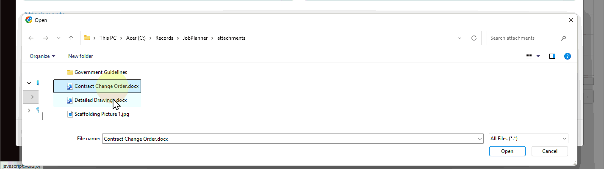Click the Forward navigation arrow
Screen dimensions: 604x169
point(45,38)
